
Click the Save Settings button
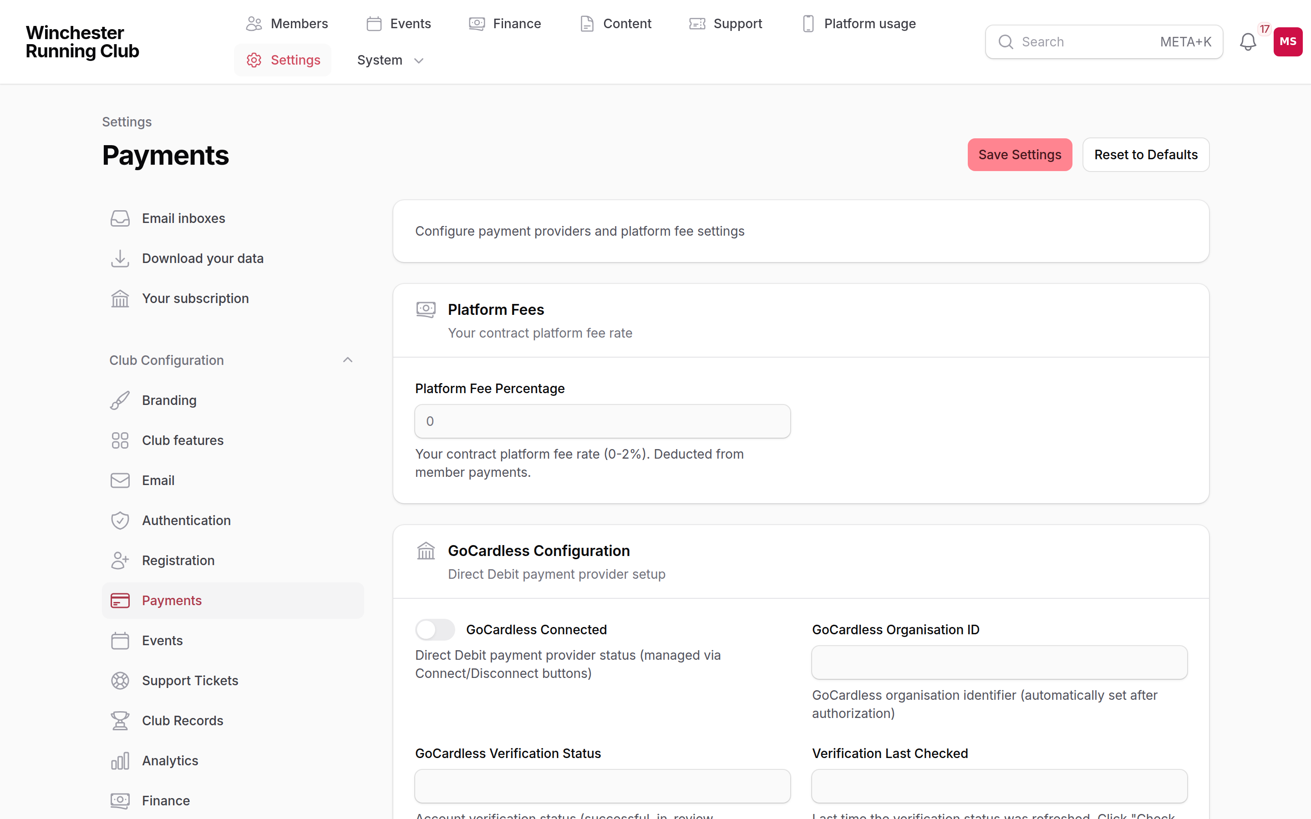tap(1020, 155)
